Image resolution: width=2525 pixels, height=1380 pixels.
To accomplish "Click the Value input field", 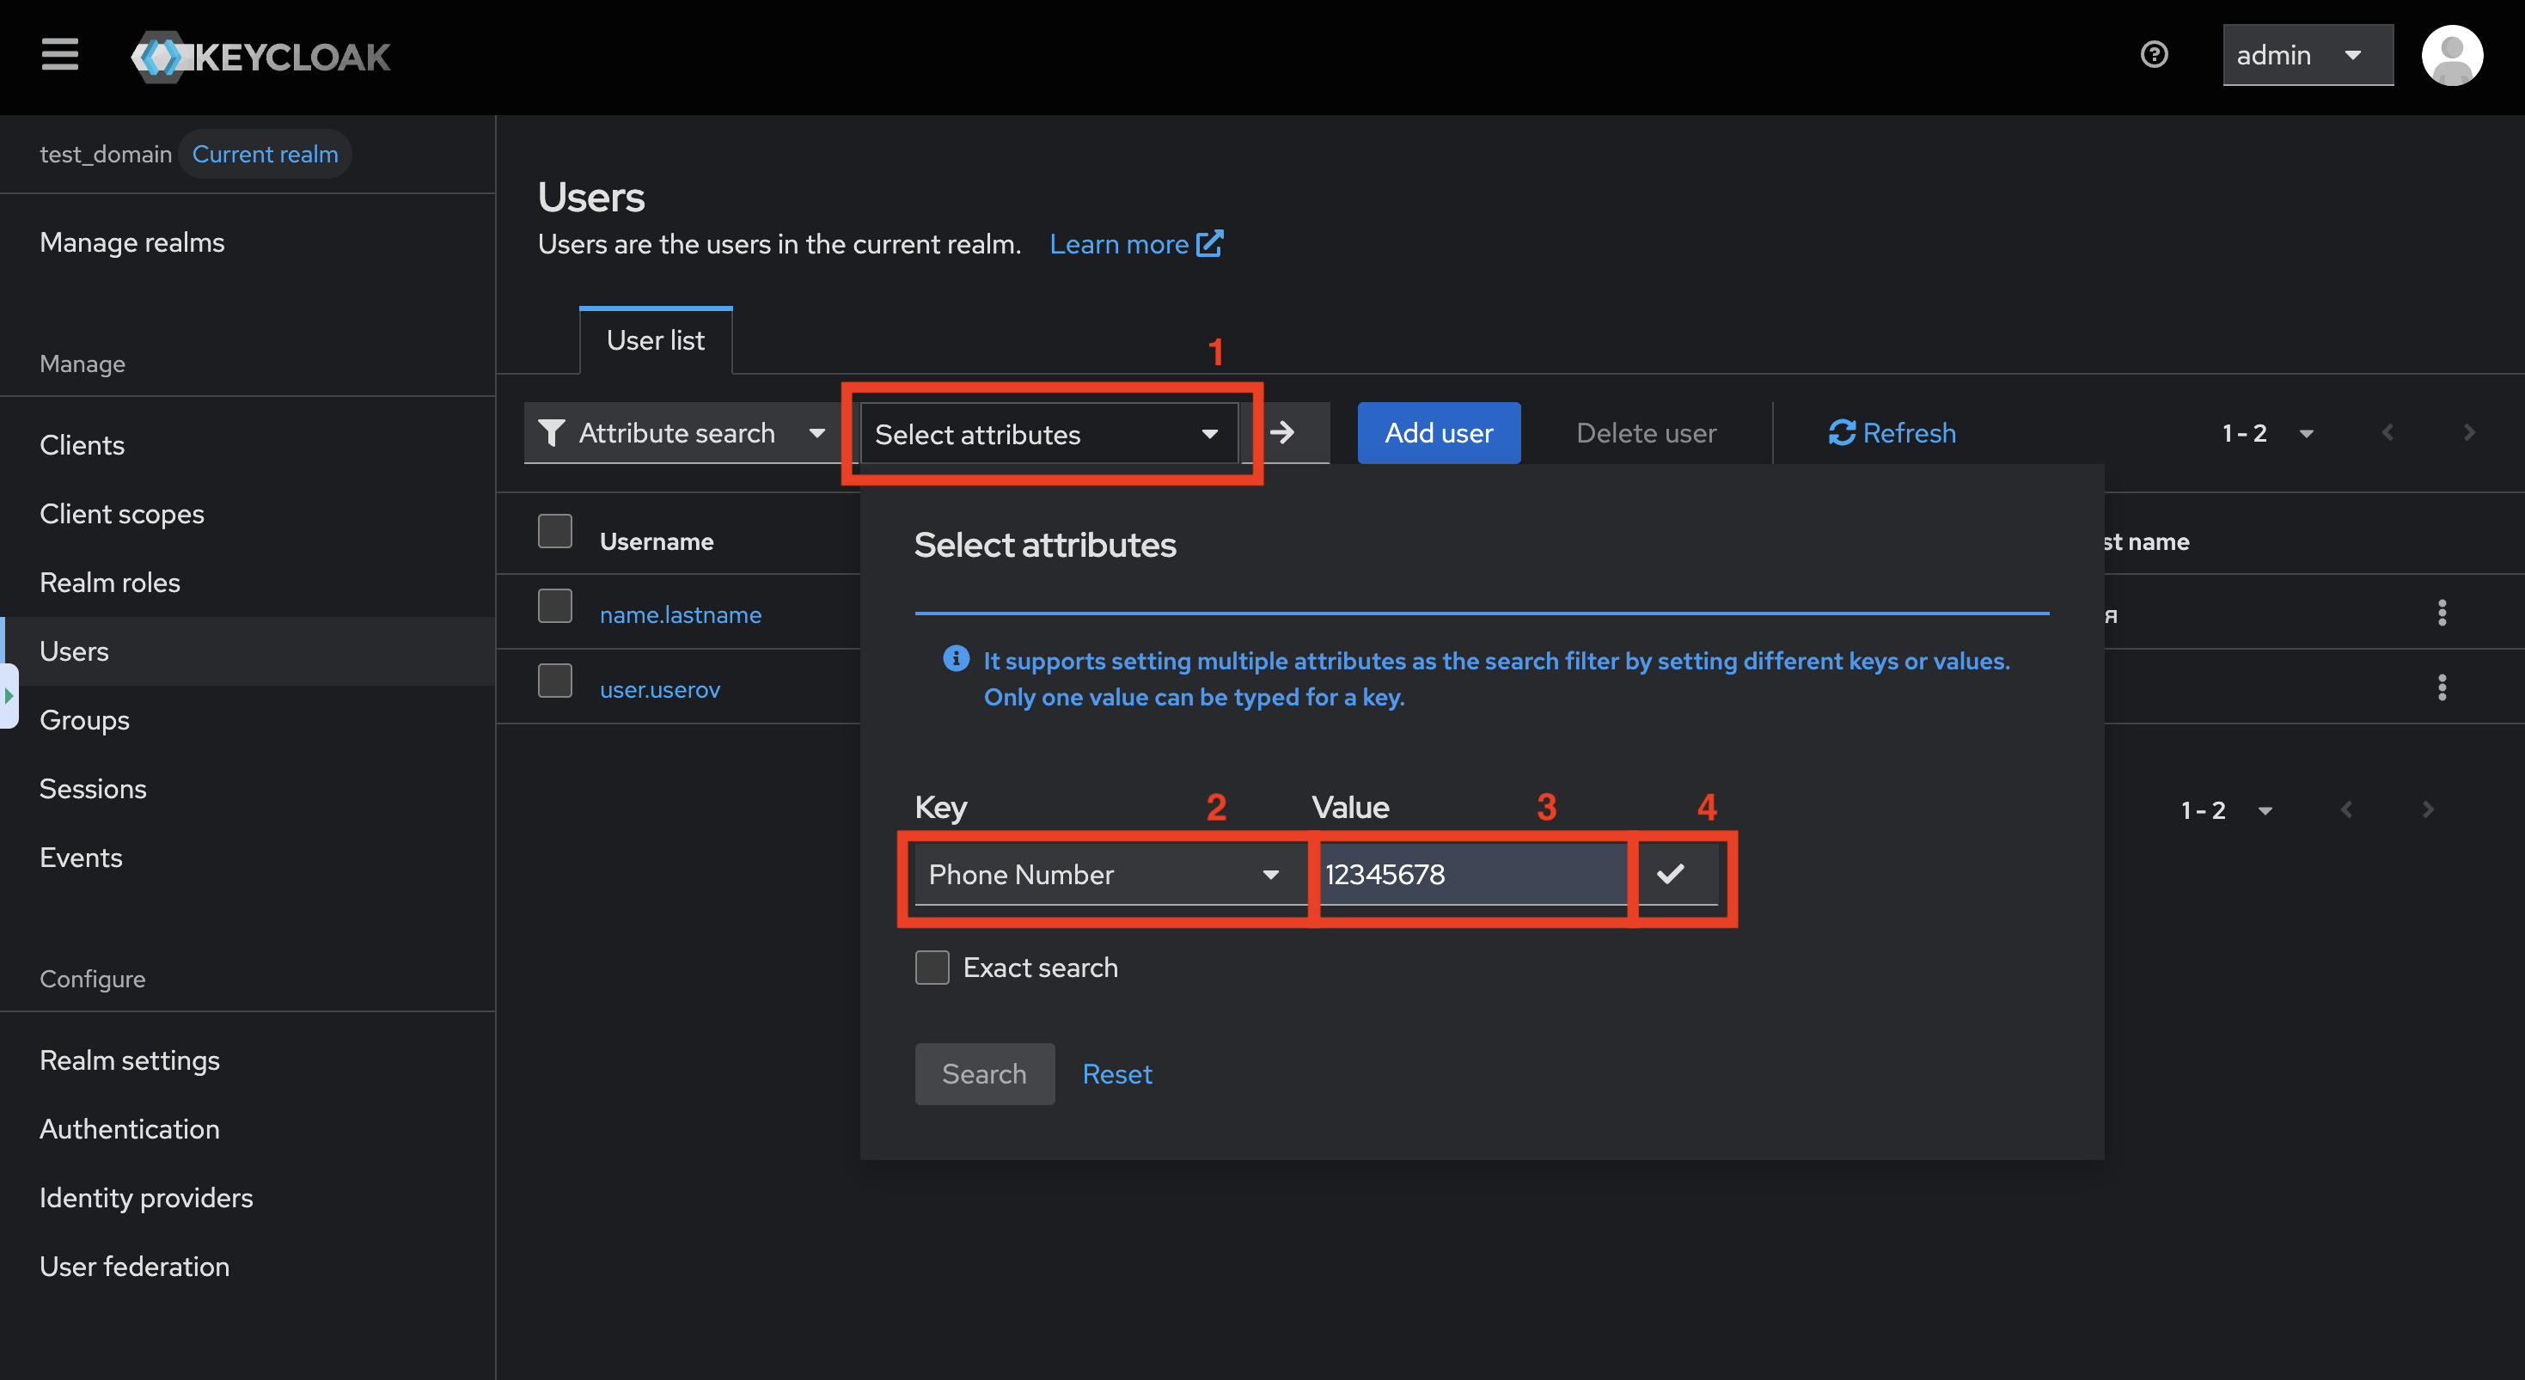I will pyautogui.click(x=1470, y=874).
